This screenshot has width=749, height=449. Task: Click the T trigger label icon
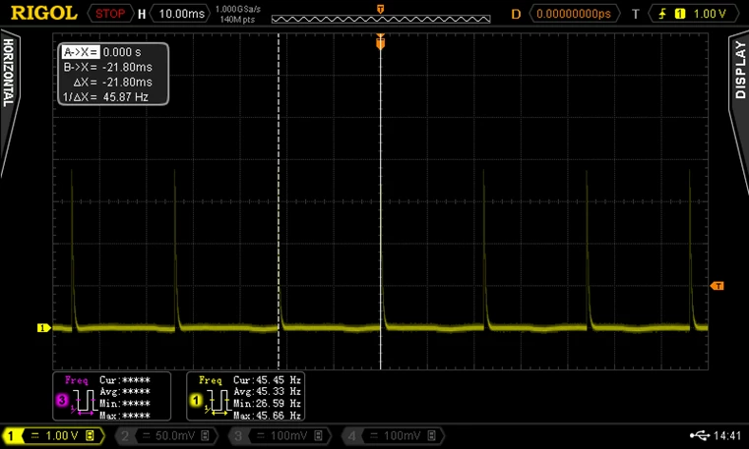(635, 14)
